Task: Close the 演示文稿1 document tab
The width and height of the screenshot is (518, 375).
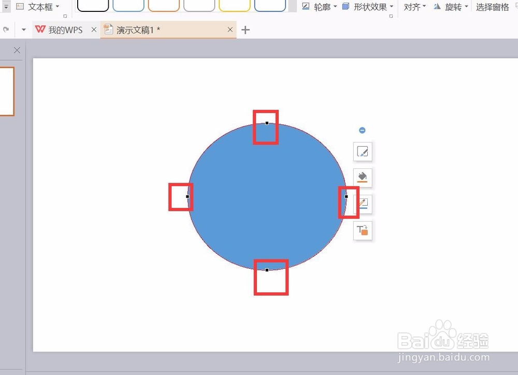Action: [231, 30]
